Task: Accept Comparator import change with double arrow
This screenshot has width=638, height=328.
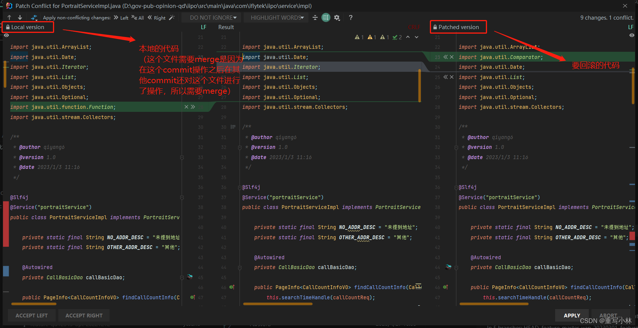Action: tap(445, 57)
